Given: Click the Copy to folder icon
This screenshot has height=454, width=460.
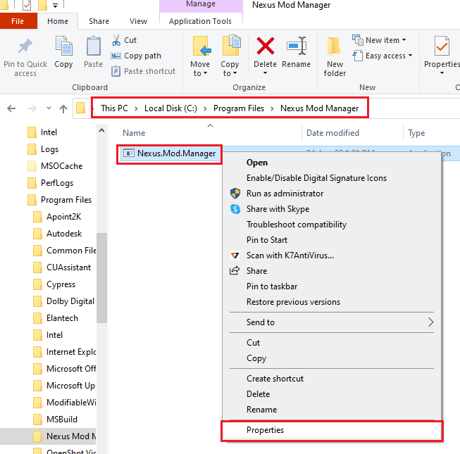Looking at the screenshot, I should (x=231, y=46).
